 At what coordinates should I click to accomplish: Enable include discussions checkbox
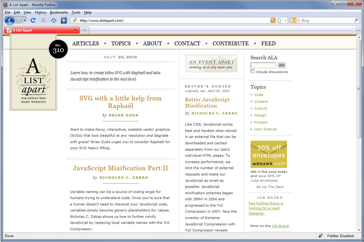tap(253, 71)
